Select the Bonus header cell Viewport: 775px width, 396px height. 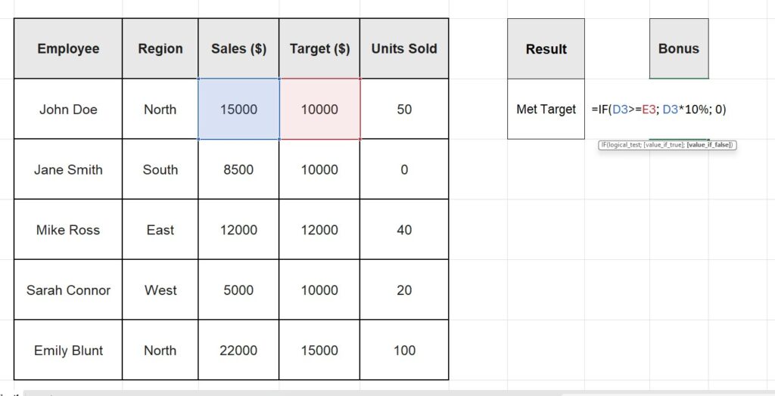(x=678, y=49)
